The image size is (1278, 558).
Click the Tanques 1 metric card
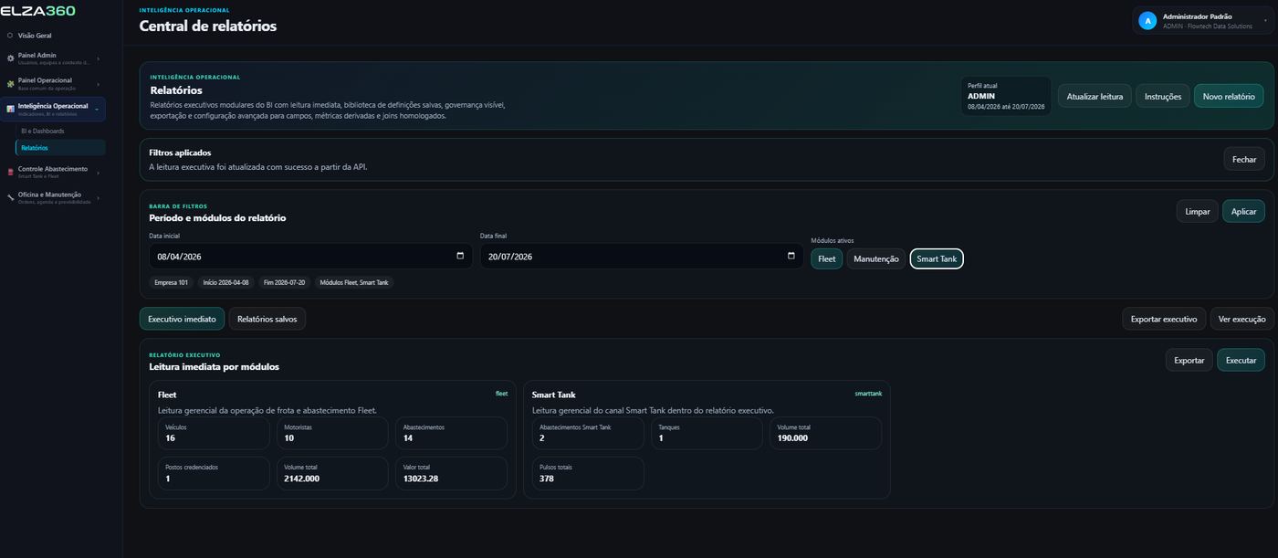pyautogui.click(x=707, y=433)
